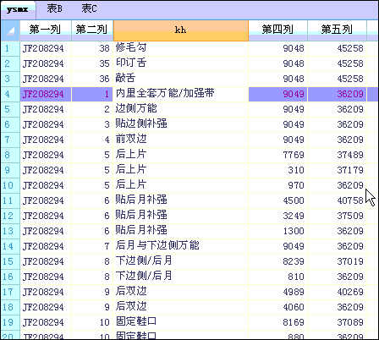Switch to the 表C tab
Screen dimensions: 379x340
tap(89, 8)
